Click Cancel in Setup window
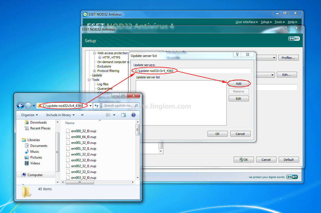321x213 pixels. [x=266, y=160]
